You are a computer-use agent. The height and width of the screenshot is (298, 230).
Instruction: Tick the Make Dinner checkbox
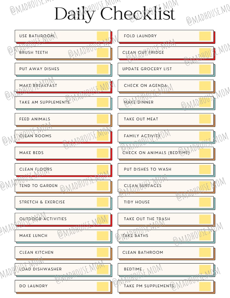(x=205, y=102)
